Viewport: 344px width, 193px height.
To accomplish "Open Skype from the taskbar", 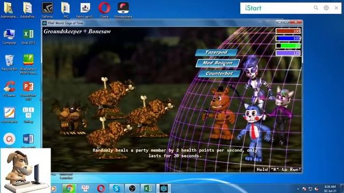I will coord(116,188).
